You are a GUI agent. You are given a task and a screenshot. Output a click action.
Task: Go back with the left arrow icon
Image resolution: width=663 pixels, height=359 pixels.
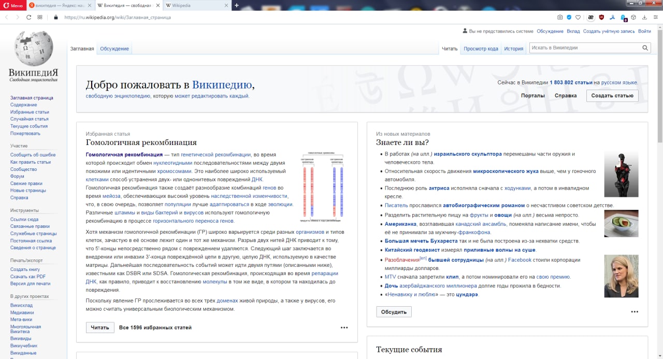pos(7,17)
